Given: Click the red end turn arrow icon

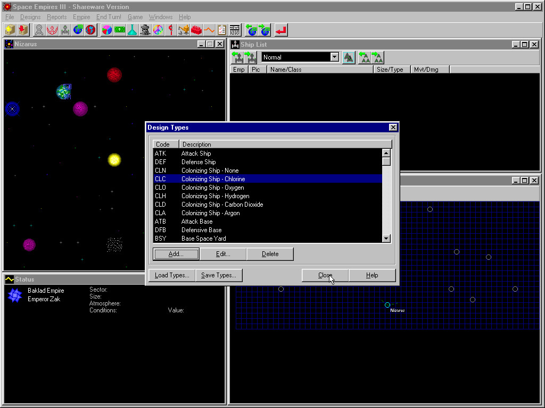Looking at the screenshot, I should click(x=281, y=30).
